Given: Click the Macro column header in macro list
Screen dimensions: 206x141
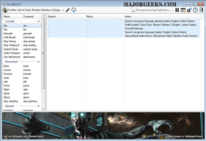Looking at the screenshot, I should tap(12, 16).
